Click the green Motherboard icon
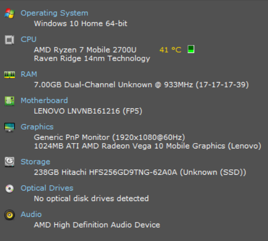The width and height of the screenshot is (268, 241). (x=9, y=101)
